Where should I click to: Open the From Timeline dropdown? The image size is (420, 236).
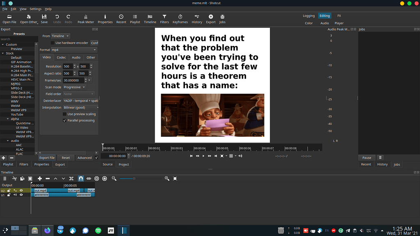60,36
